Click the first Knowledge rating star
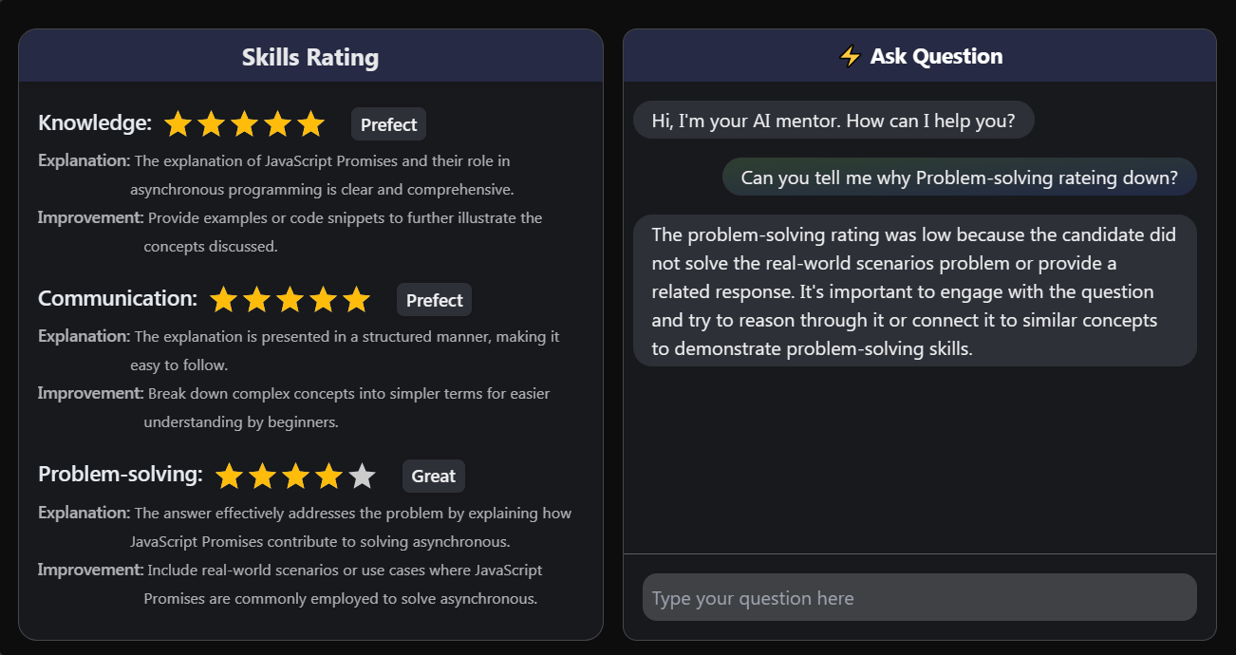1236x655 pixels. (178, 124)
